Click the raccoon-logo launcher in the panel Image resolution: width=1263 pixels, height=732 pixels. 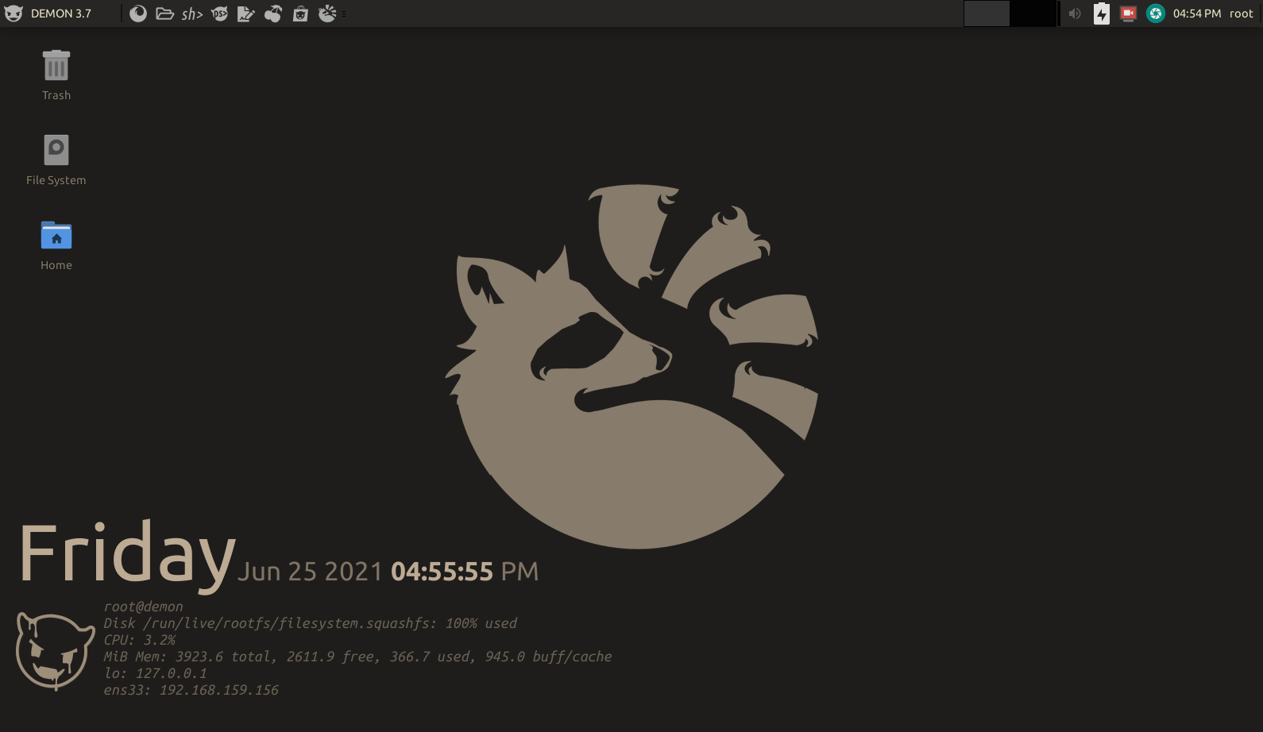pos(327,13)
